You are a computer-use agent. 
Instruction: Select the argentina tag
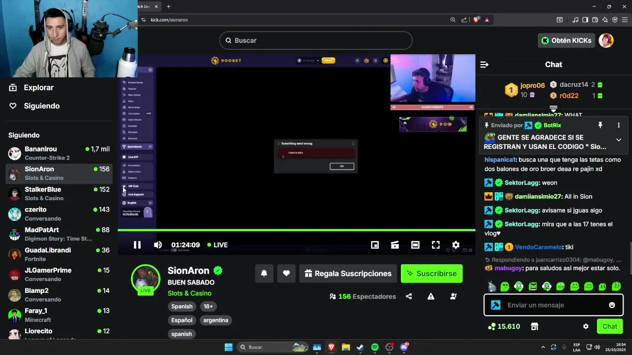(216, 320)
